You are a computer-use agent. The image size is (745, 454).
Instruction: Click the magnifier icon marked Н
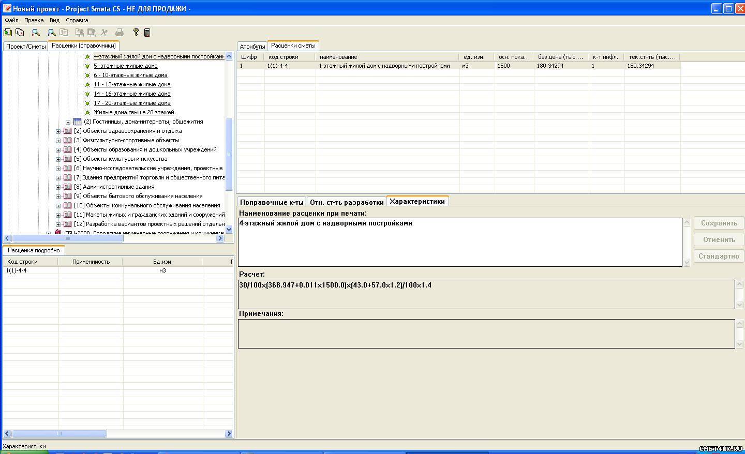[x=36, y=33]
